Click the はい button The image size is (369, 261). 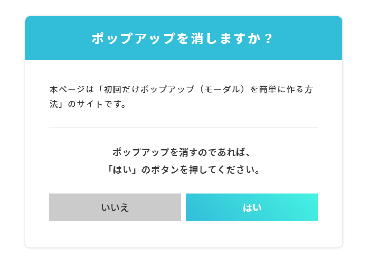pyautogui.click(x=252, y=208)
